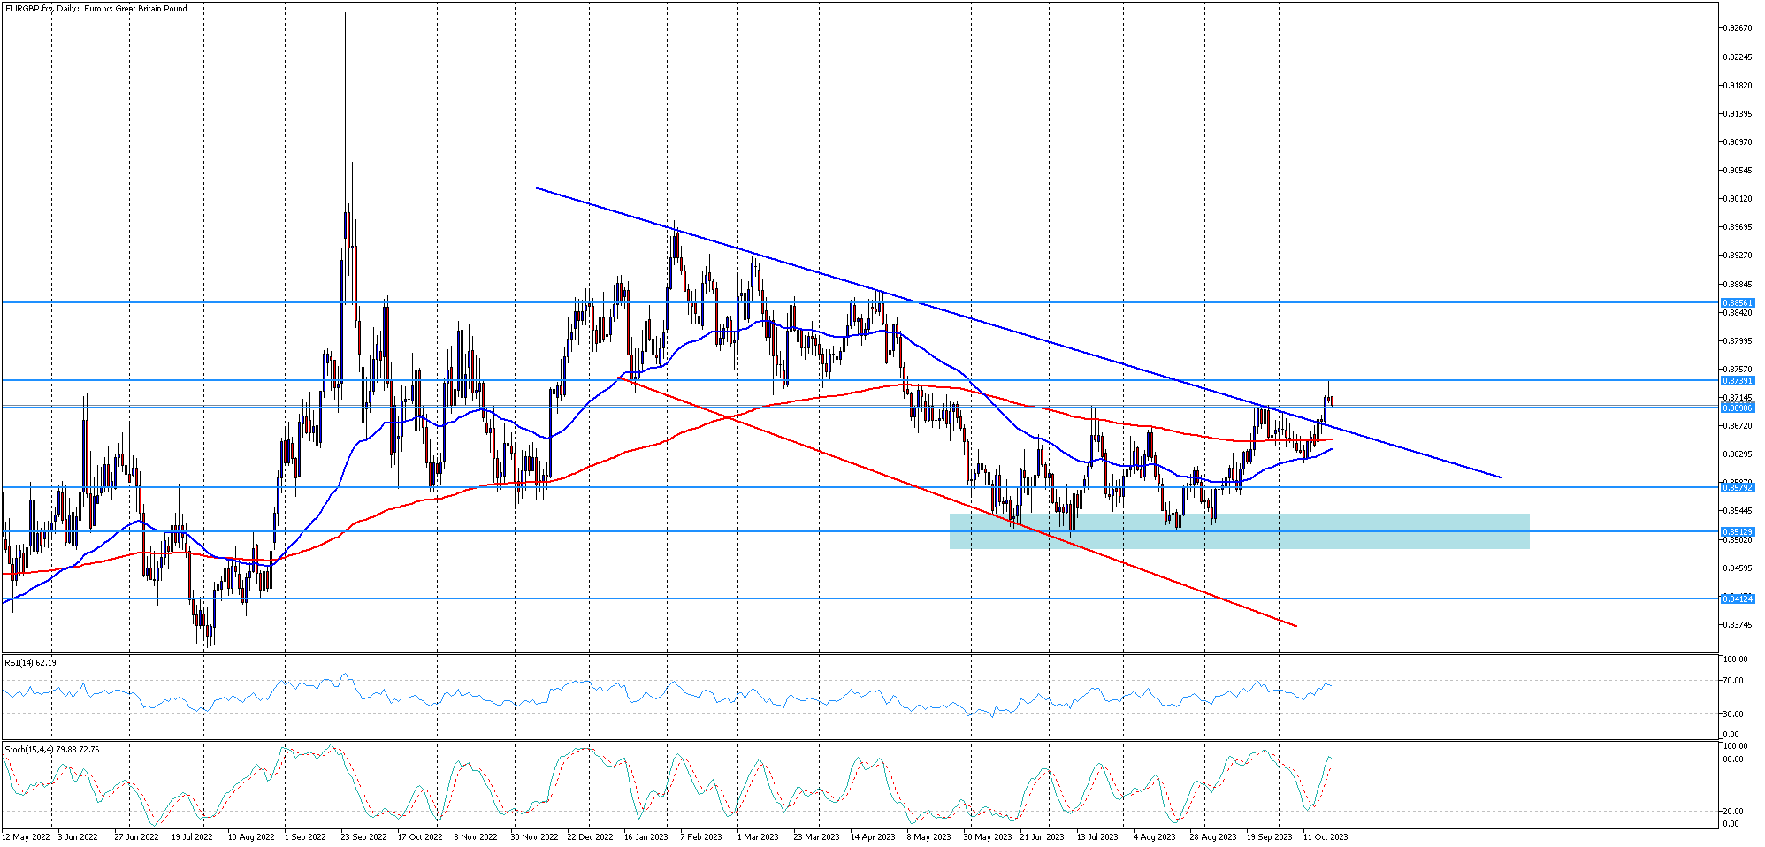Click the RSI 70.00 scale level

[1735, 681]
